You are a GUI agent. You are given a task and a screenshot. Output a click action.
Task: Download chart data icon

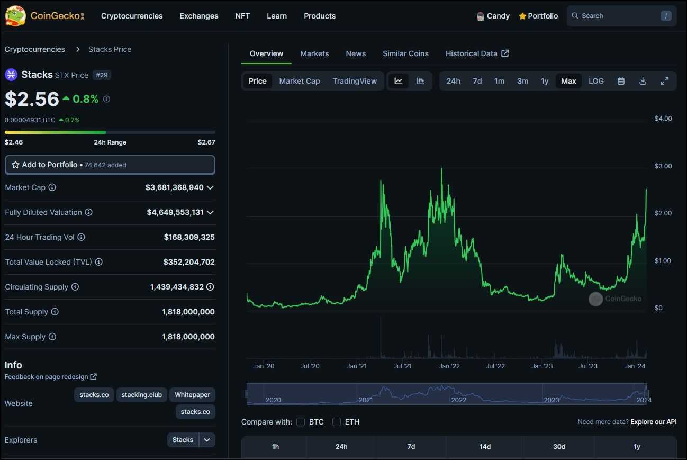point(643,81)
